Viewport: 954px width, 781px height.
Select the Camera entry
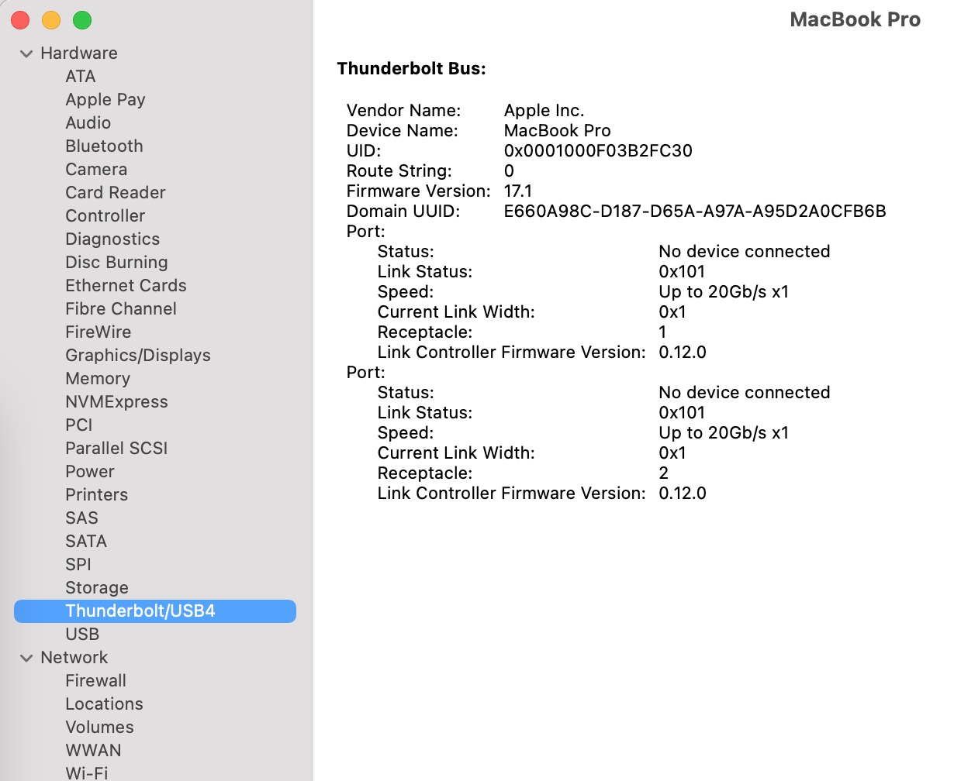point(96,170)
